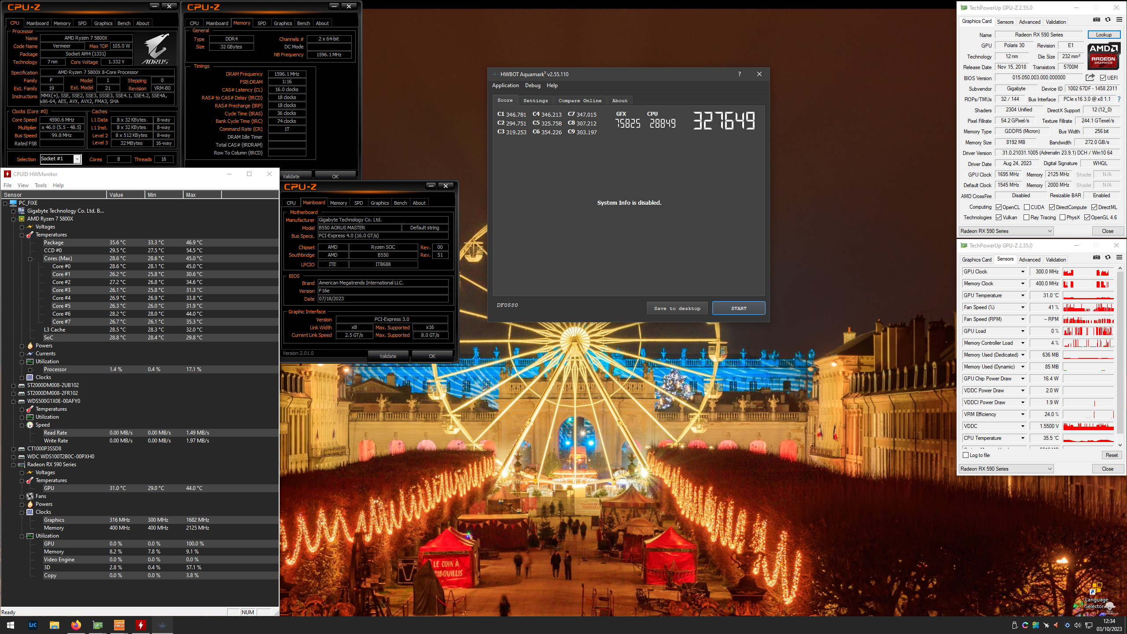
Task: Click Close button in GPU-Z Graphics Card window
Action: click(x=1108, y=231)
